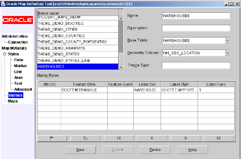This screenshot has height=159, width=241.
Task: Click the Styles tree label
Action: pyautogui.click(x=13, y=54)
